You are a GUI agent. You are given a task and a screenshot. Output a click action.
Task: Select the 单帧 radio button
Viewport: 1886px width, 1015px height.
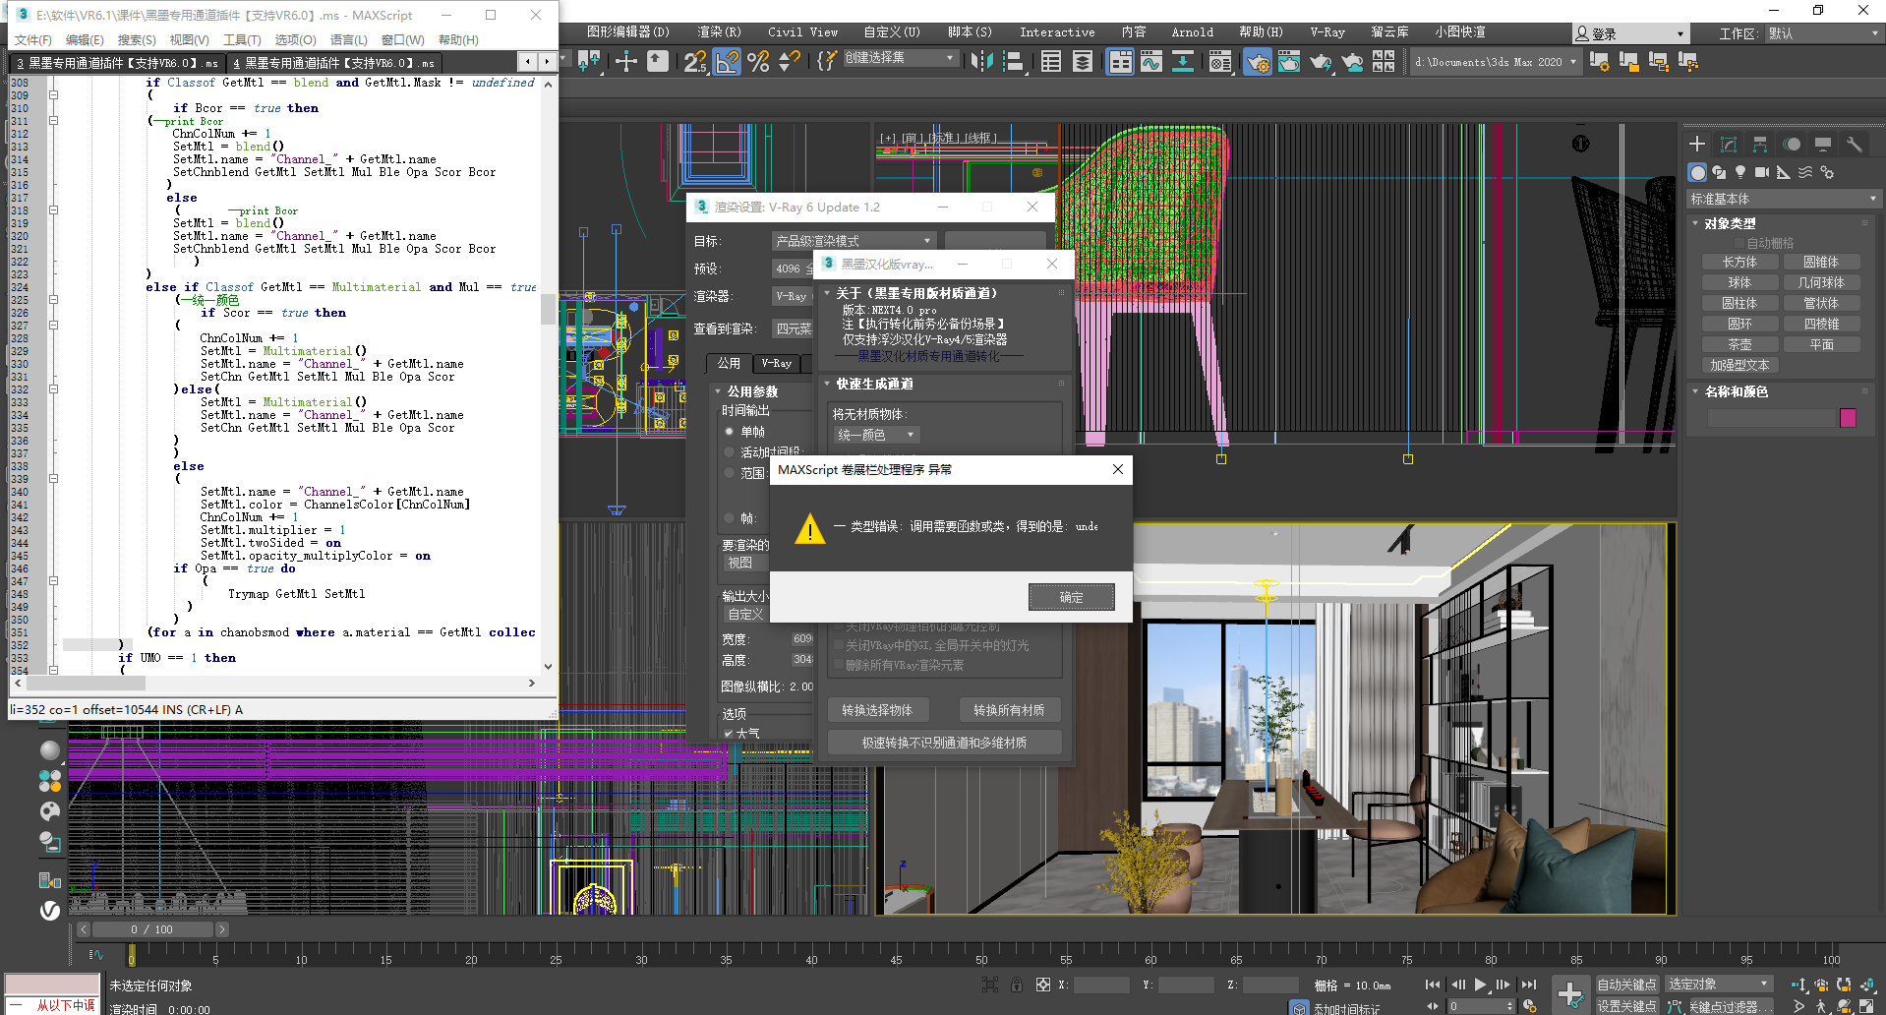coord(730,432)
